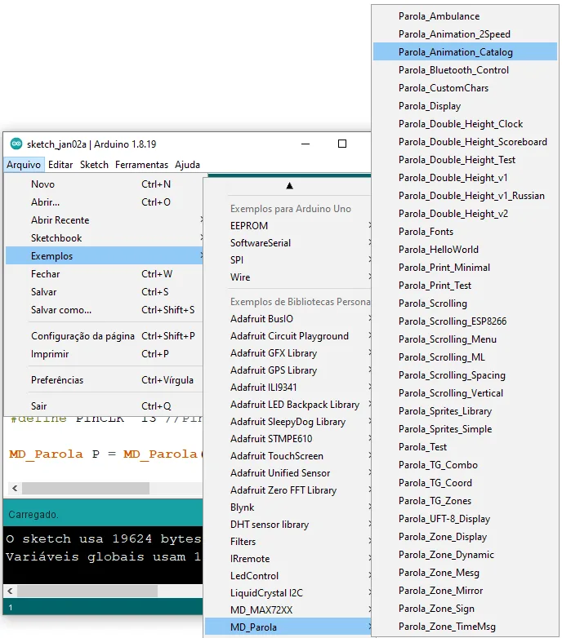562x638 pixels.
Task: Open Parola_Bluetooth_Control example
Action: 465,70
